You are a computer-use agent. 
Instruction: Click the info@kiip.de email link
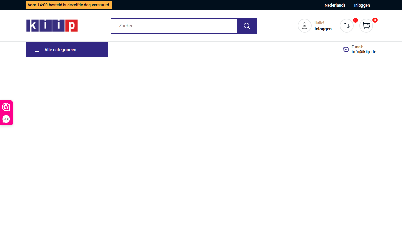coord(364,52)
